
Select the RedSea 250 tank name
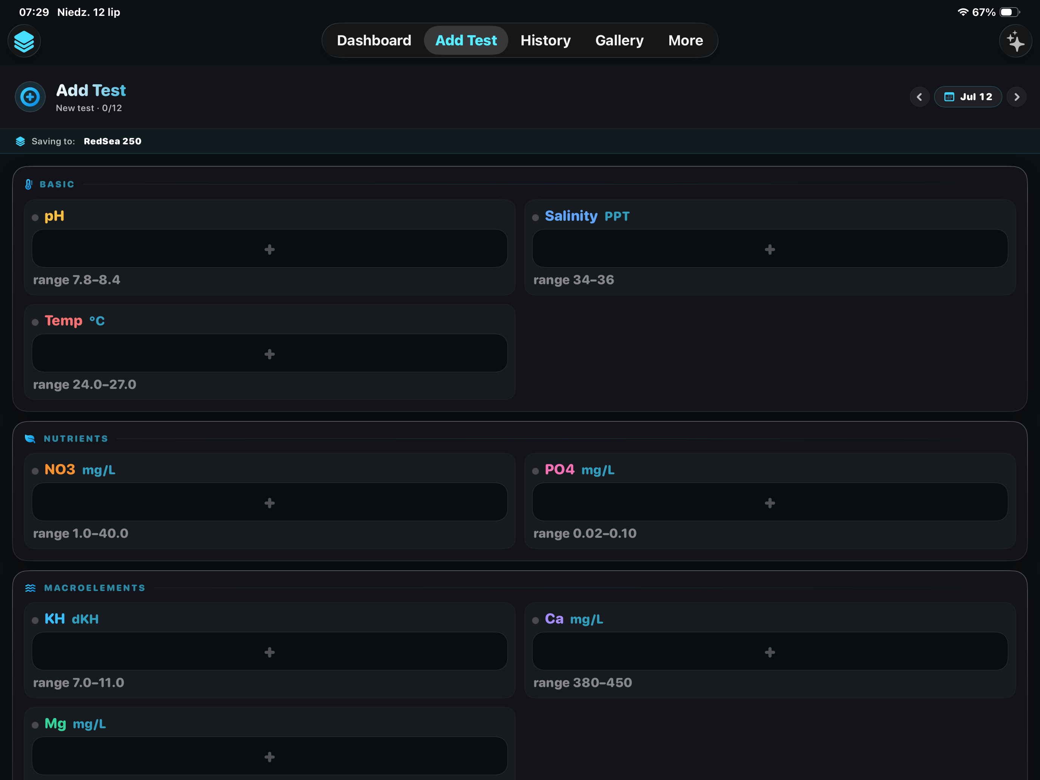tap(112, 141)
